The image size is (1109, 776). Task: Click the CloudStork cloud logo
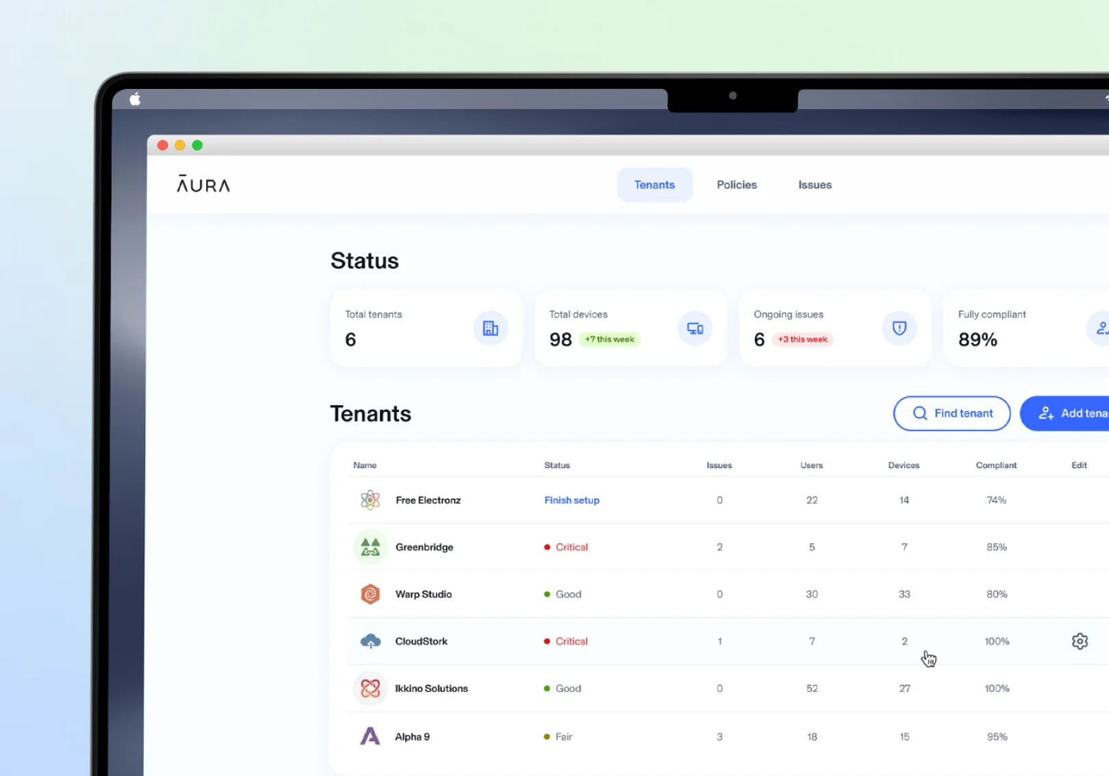coord(370,641)
